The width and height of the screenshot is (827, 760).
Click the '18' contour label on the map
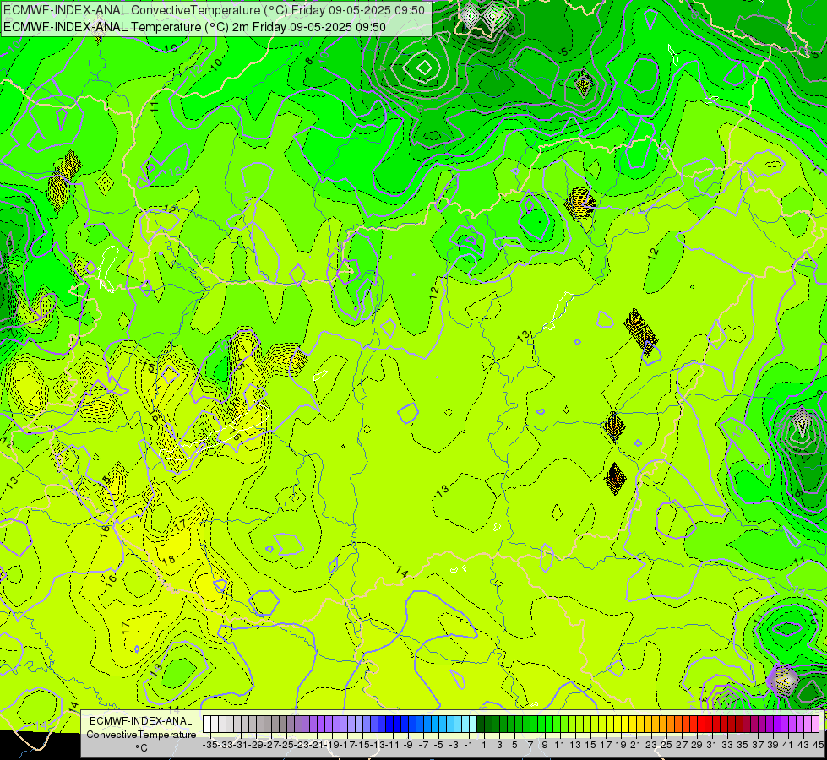(169, 560)
